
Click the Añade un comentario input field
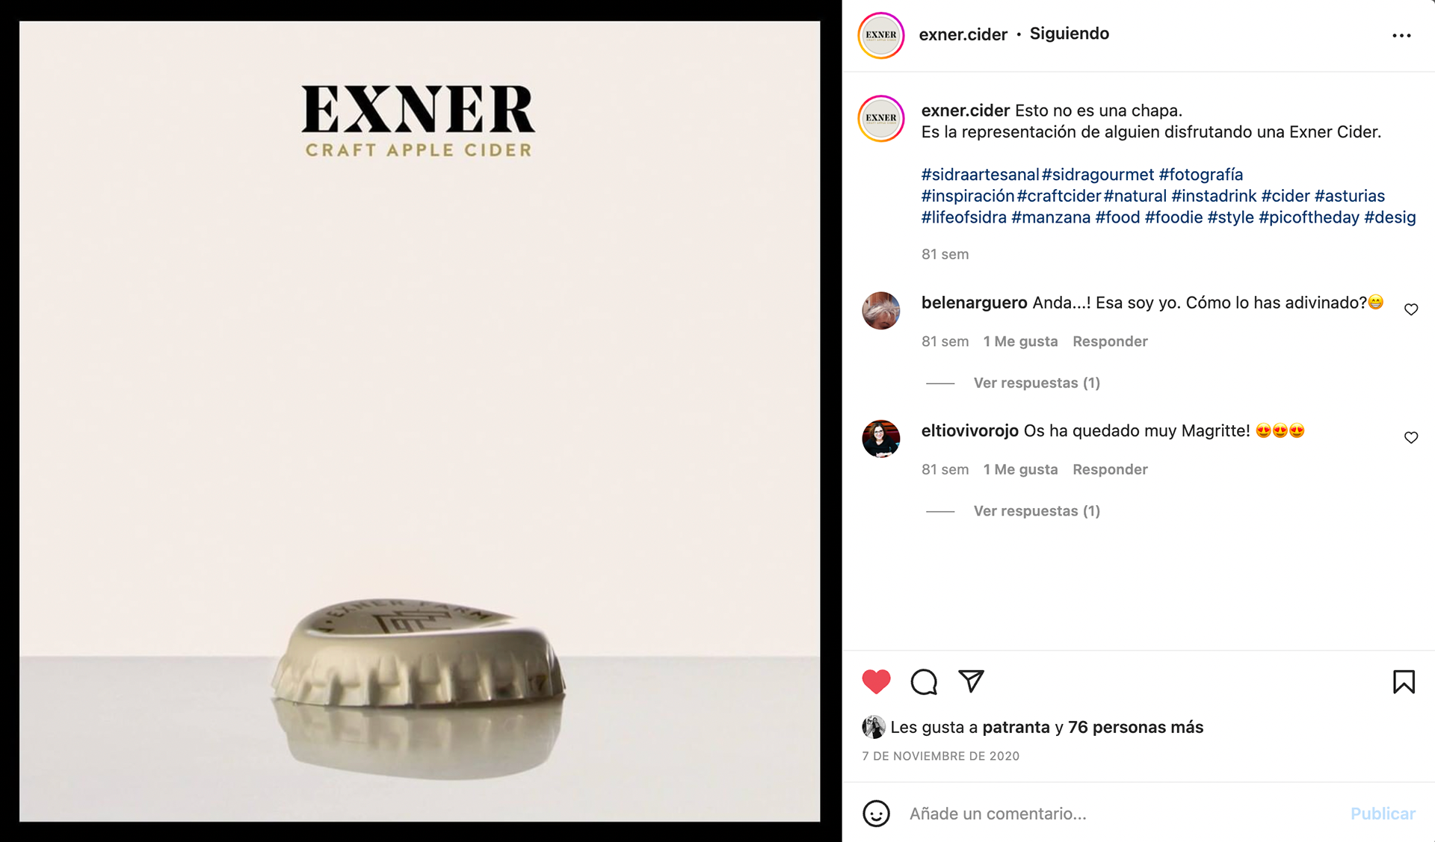coord(1121,814)
